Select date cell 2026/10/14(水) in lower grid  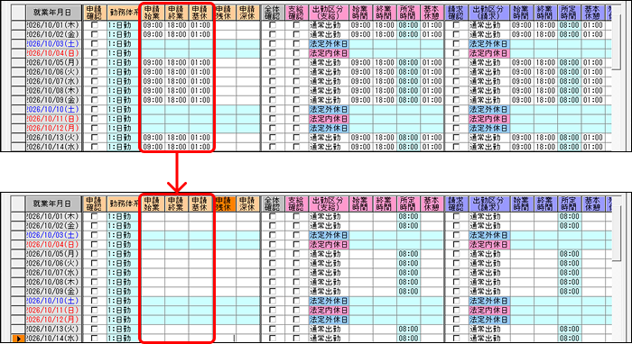[53, 339]
